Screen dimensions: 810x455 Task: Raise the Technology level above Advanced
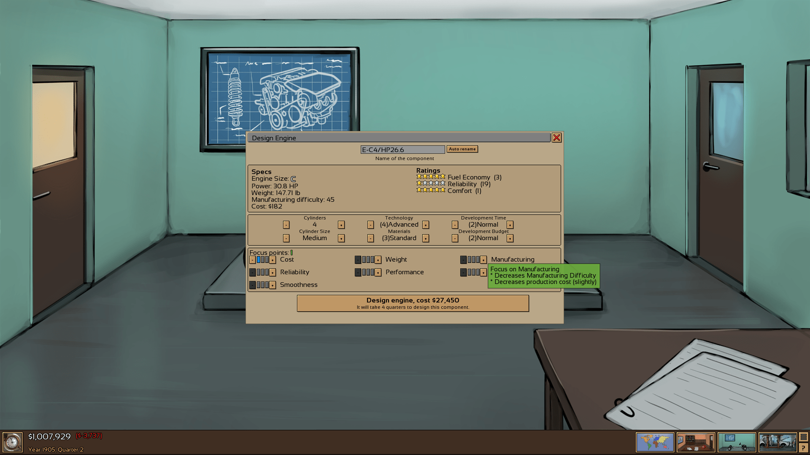click(426, 225)
